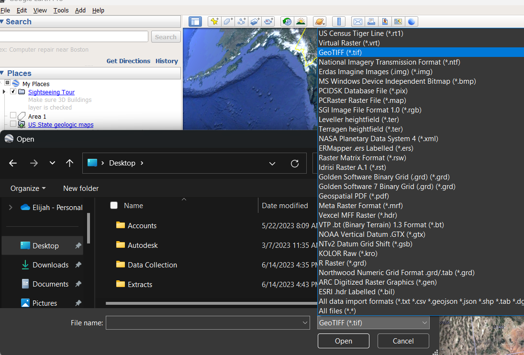Open the Tools menu
This screenshot has width=524, height=355.
[61, 10]
